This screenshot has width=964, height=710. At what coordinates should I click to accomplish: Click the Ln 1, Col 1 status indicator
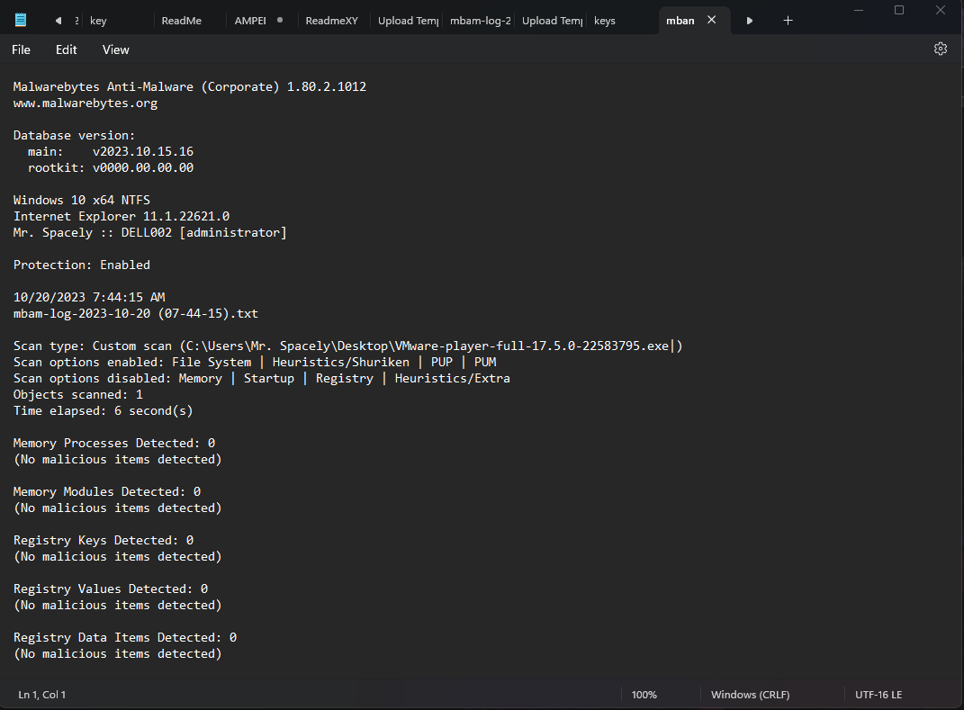pos(41,695)
